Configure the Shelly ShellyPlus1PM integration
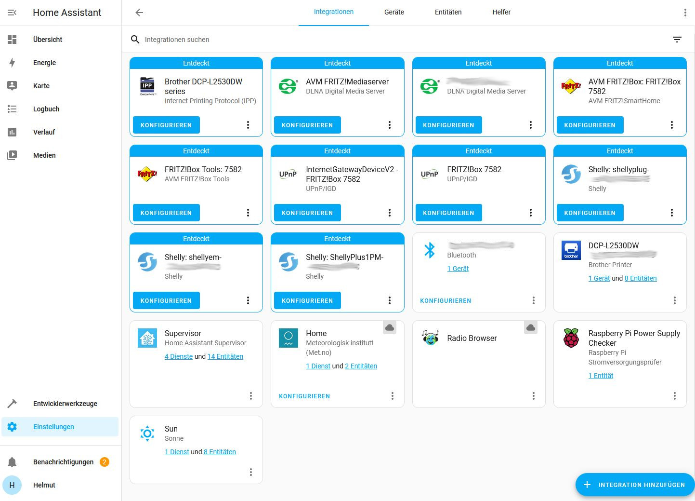This screenshot has height=501, width=695. pos(307,300)
